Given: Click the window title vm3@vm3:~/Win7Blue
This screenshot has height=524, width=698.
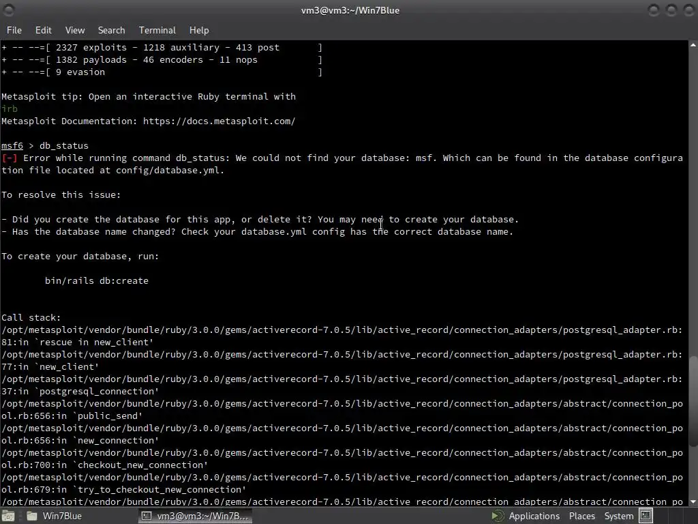Looking at the screenshot, I should 350,10.
